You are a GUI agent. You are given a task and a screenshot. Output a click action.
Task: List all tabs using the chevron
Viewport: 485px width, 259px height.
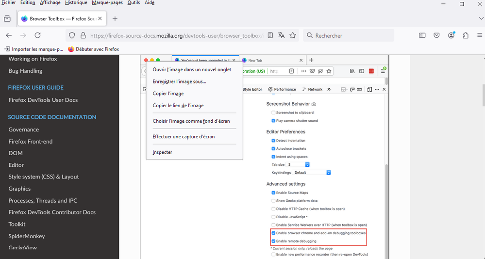click(480, 18)
